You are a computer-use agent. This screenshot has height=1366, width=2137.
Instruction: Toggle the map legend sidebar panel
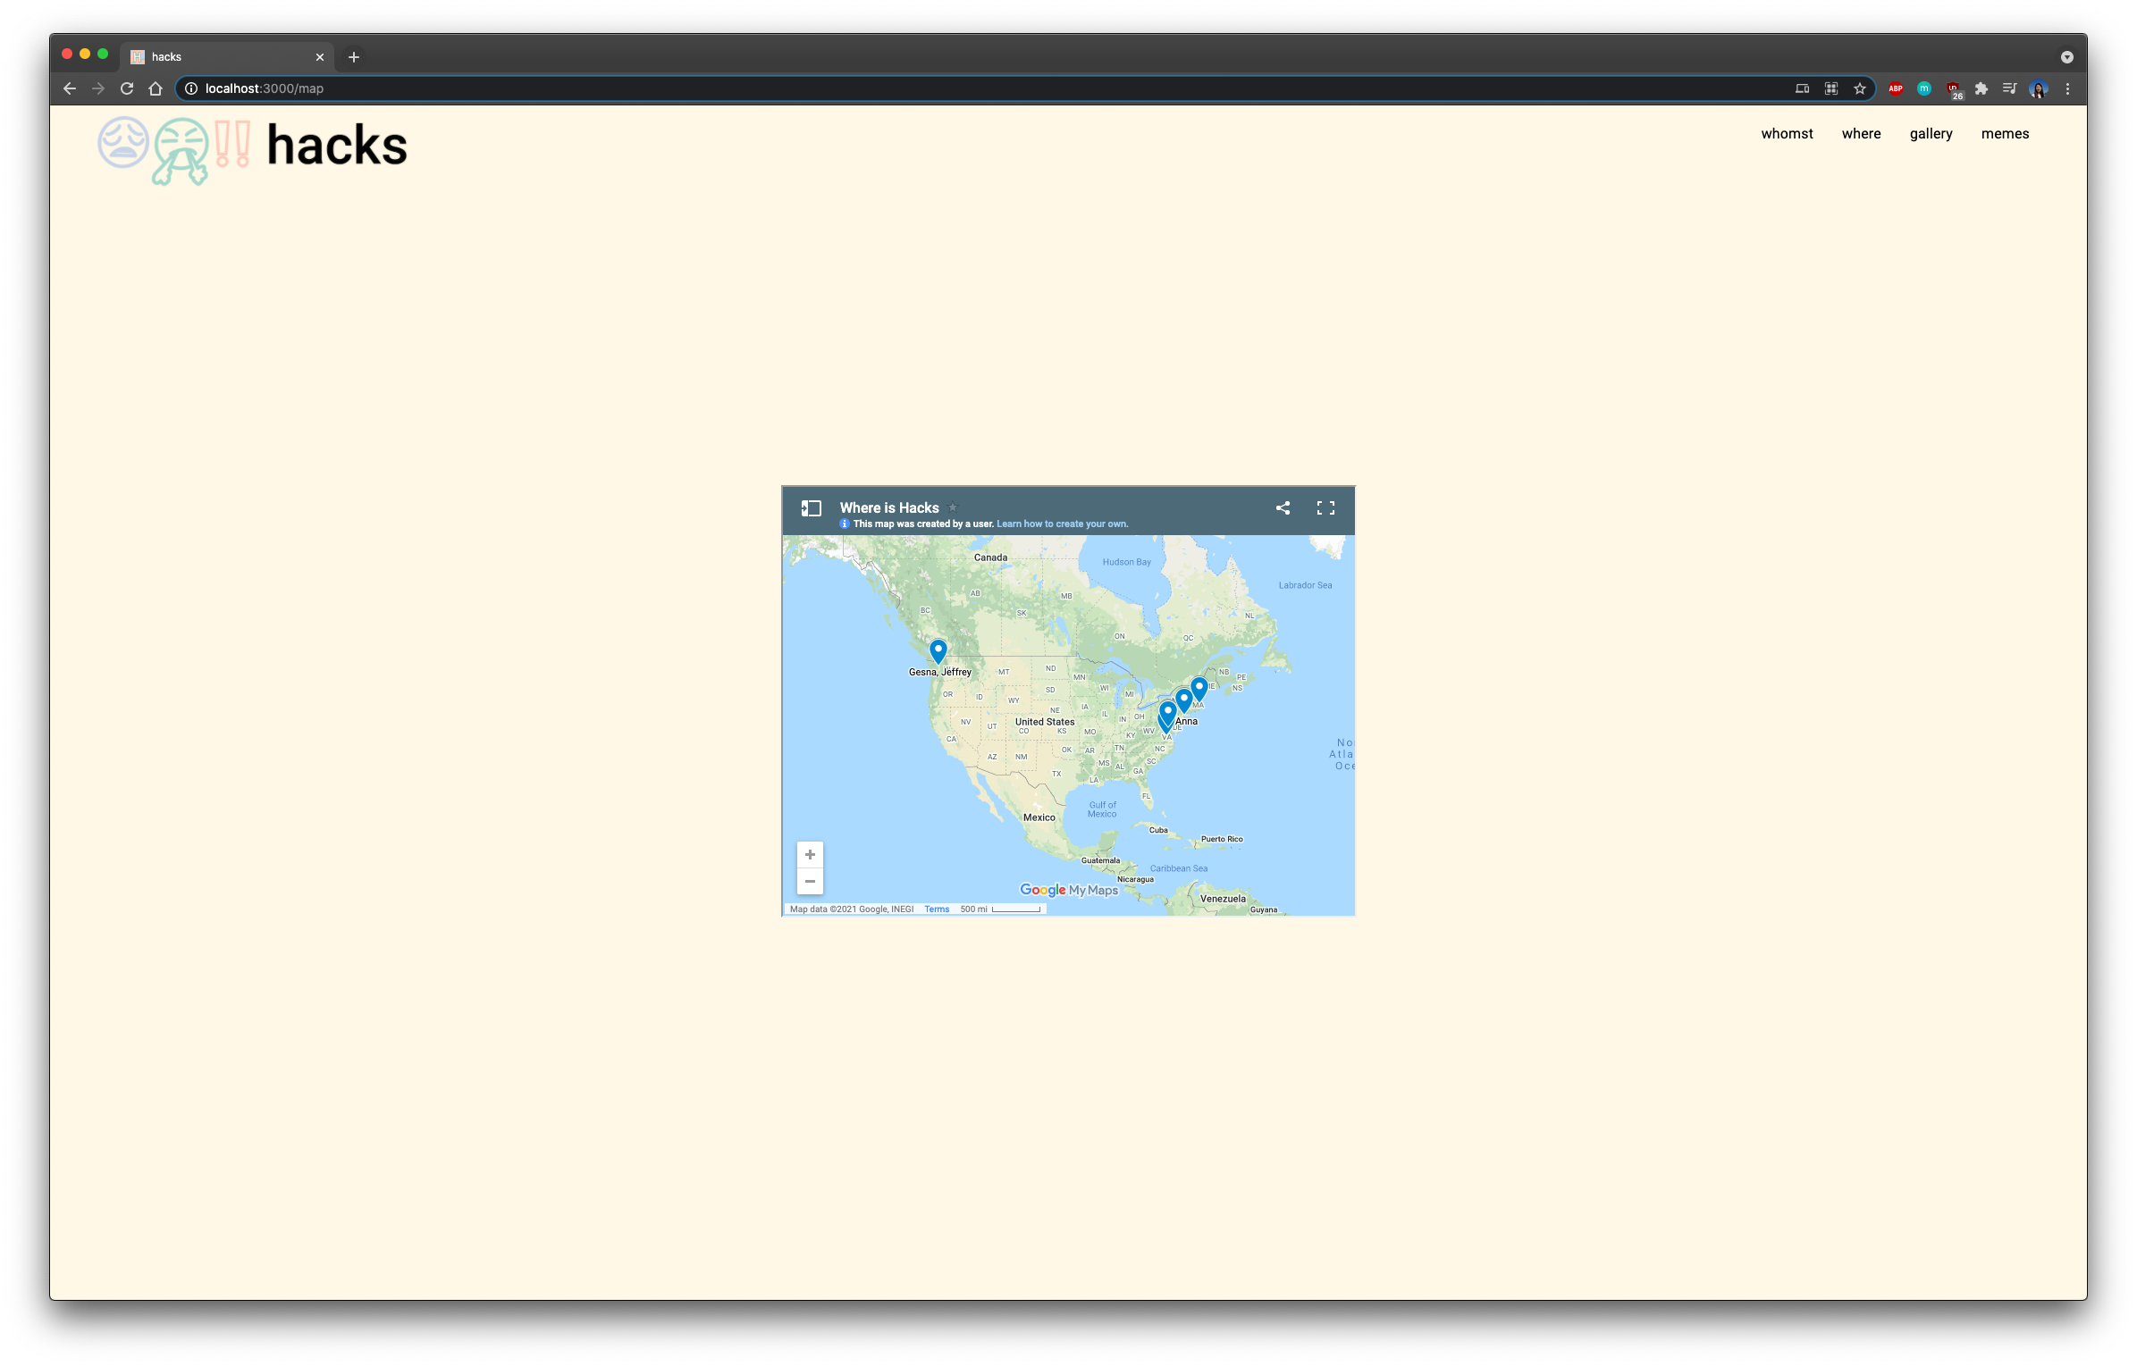(x=811, y=508)
